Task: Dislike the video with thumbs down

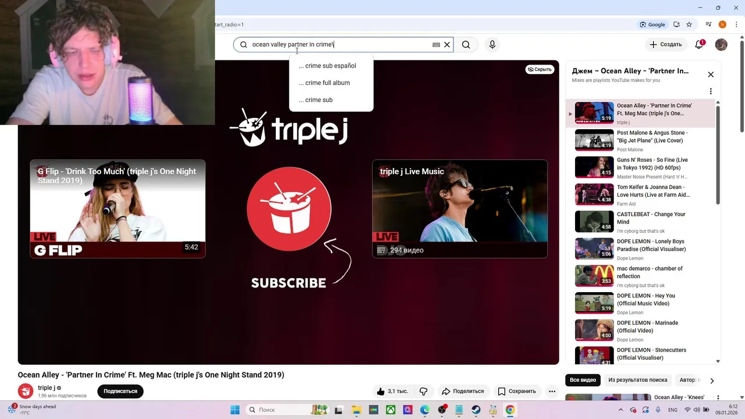Action: [x=424, y=391]
